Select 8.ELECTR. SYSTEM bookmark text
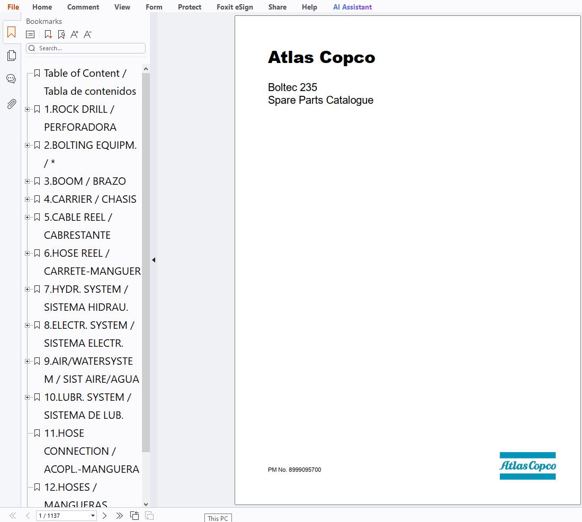Image resolution: width=582 pixels, height=522 pixels. (x=89, y=334)
